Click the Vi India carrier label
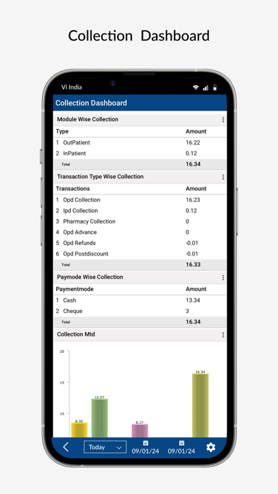 click(72, 87)
